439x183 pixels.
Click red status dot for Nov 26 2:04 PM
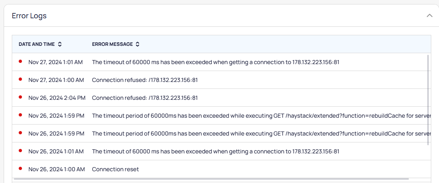point(20,97)
